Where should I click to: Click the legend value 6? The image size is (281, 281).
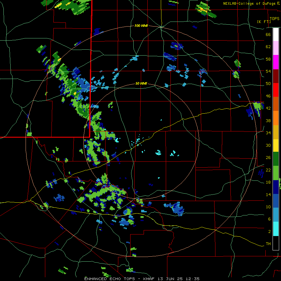(x=269, y=219)
